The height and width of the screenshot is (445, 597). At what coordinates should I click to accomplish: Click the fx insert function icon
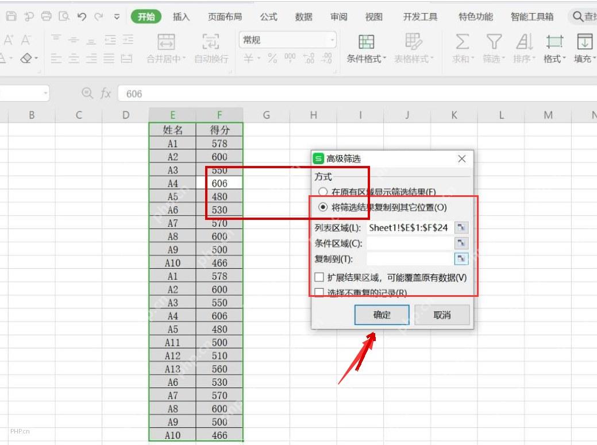(x=106, y=93)
